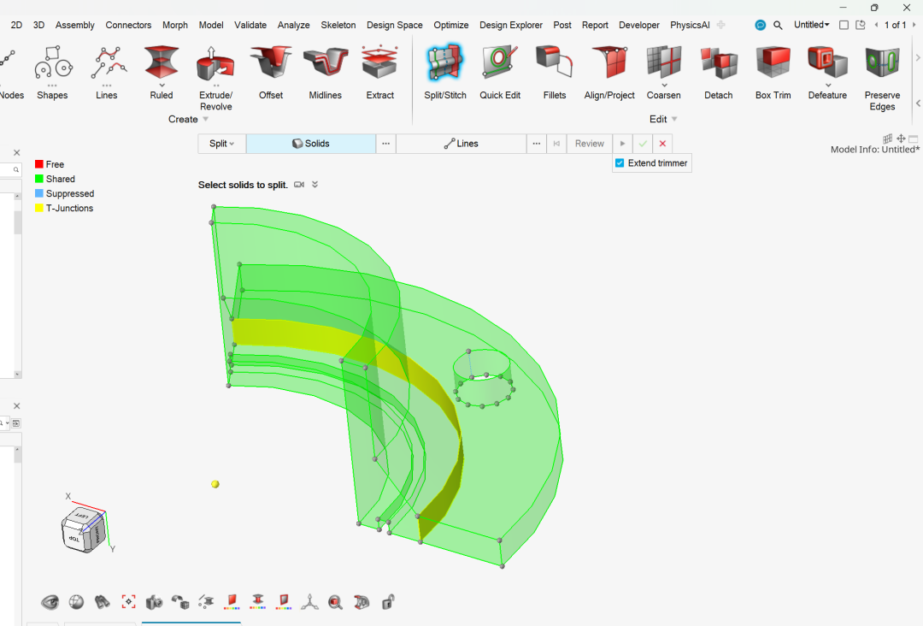The height and width of the screenshot is (626, 923).
Task: Select the Midlines tool
Action: [x=326, y=64]
